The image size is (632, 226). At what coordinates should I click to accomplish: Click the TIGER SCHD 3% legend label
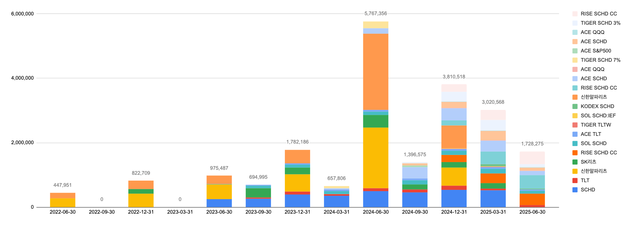(600, 23)
